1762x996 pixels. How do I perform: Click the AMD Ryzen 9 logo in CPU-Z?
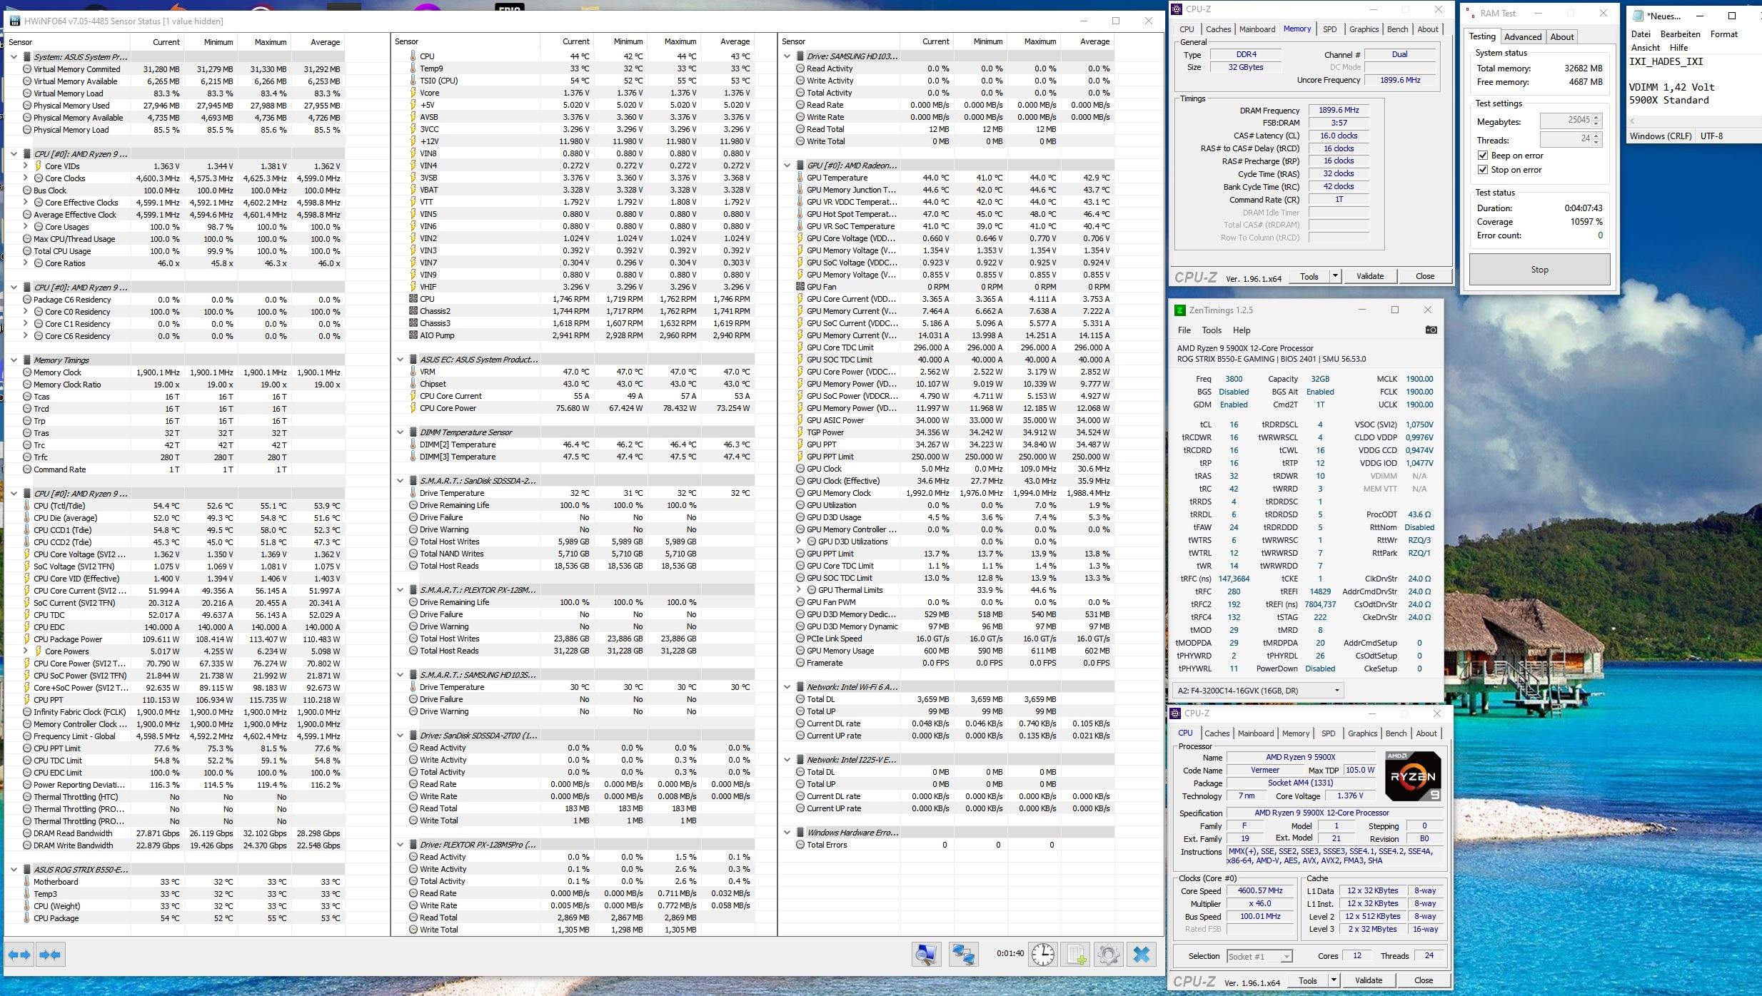(x=1412, y=776)
